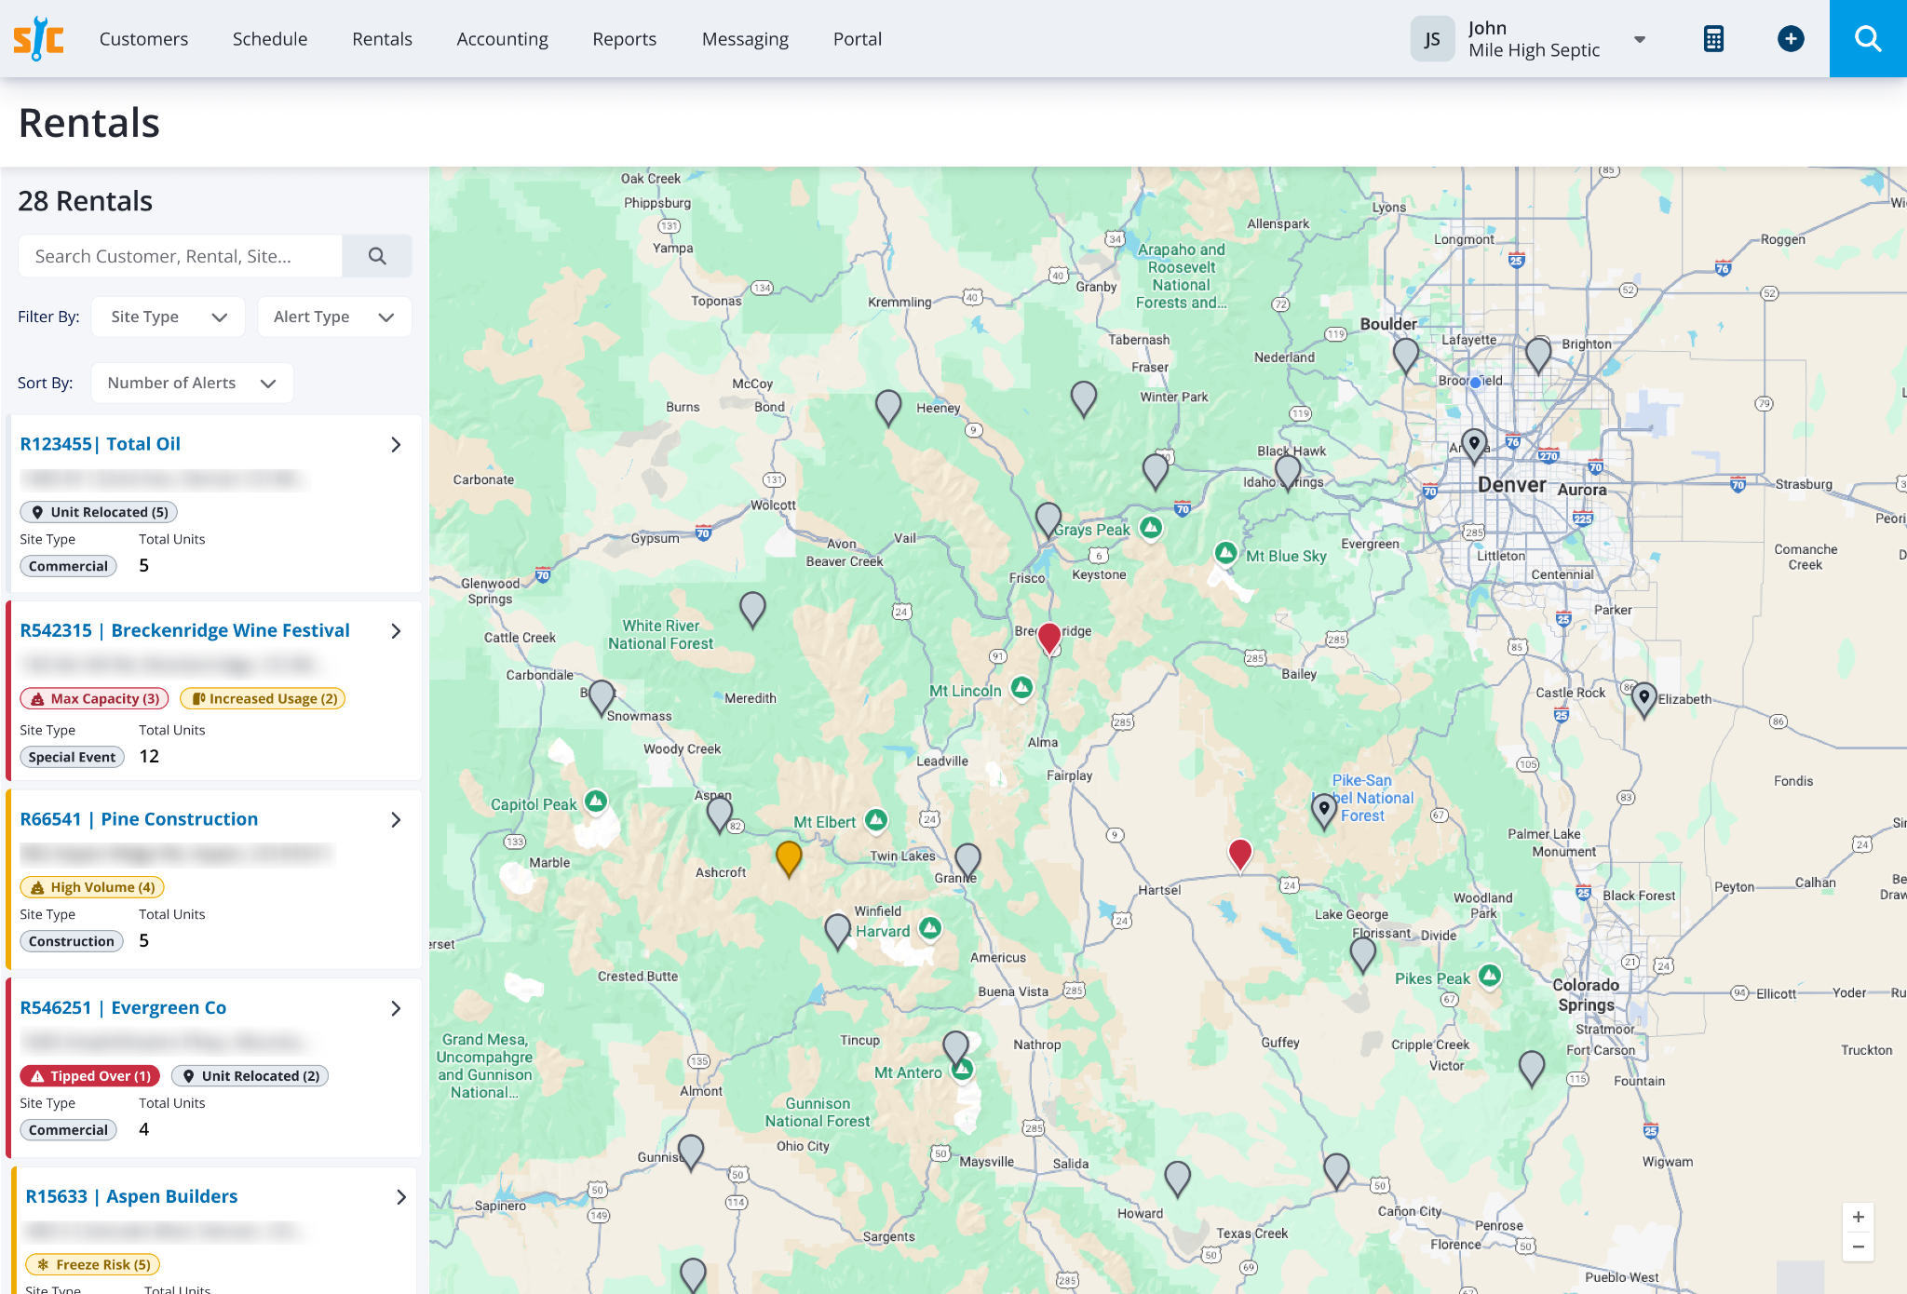Go to the Rentals menu
Image resolution: width=1907 pixels, height=1294 pixels.
(x=382, y=39)
